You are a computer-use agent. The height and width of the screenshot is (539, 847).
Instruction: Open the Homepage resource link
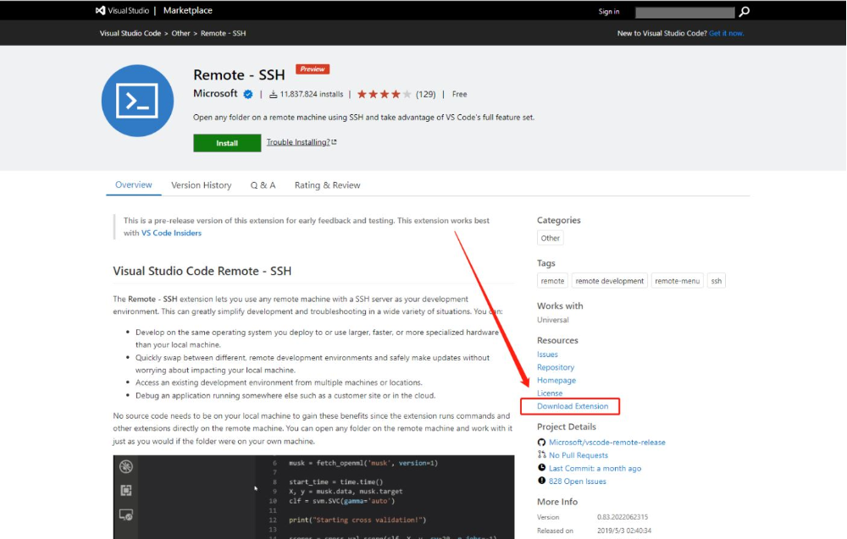click(x=556, y=380)
